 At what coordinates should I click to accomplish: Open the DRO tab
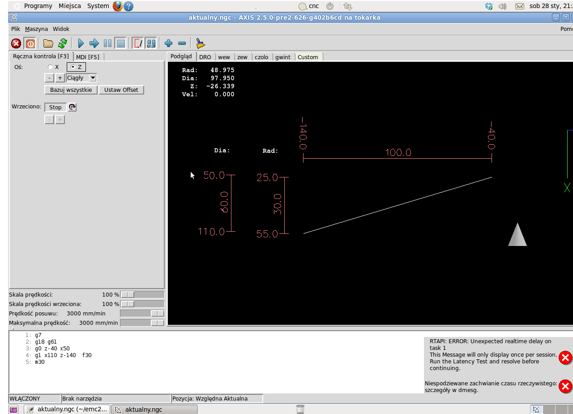coord(205,57)
